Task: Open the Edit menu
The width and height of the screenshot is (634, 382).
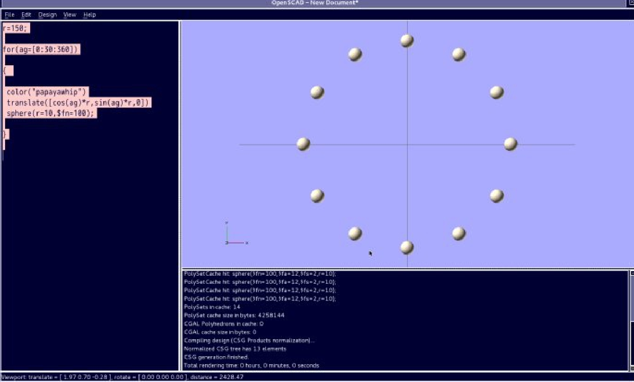Action: pos(26,14)
